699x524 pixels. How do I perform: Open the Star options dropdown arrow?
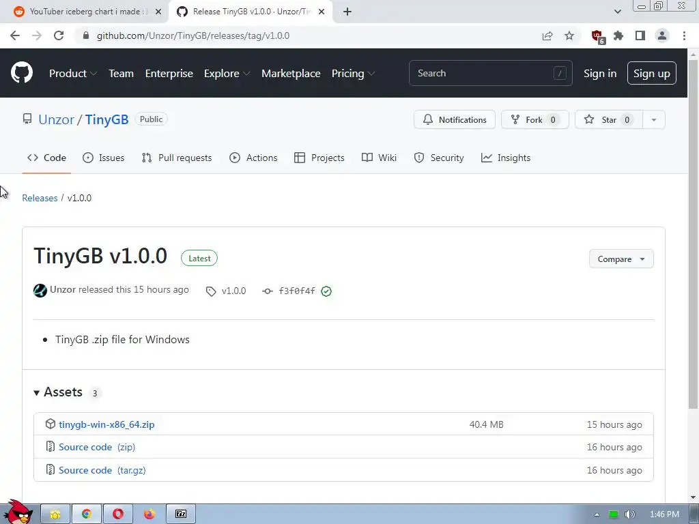(x=654, y=119)
